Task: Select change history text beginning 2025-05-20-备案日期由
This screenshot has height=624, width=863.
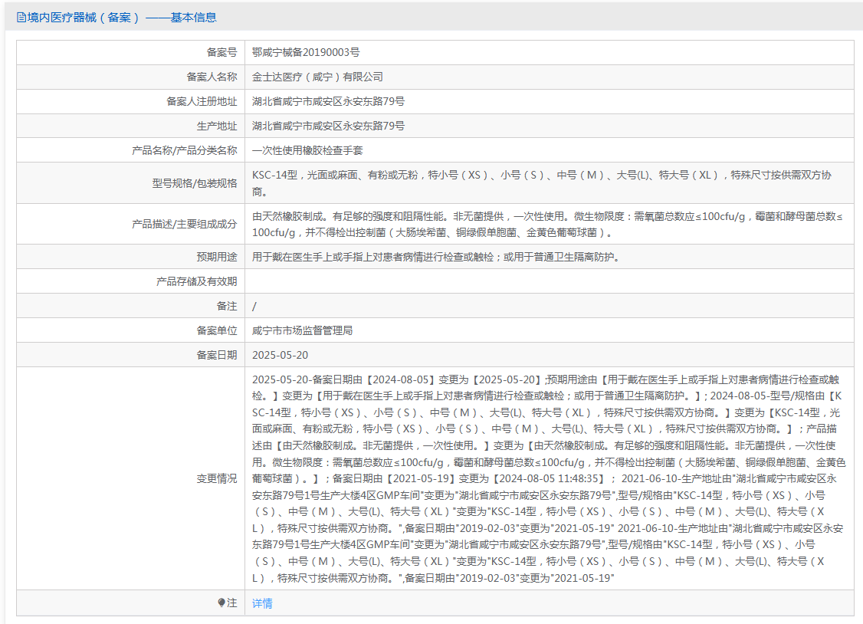Action: coord(549,478)
